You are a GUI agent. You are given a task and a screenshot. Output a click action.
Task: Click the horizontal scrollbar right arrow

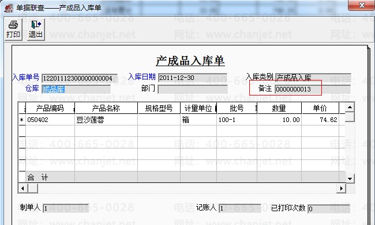point(342,188)
